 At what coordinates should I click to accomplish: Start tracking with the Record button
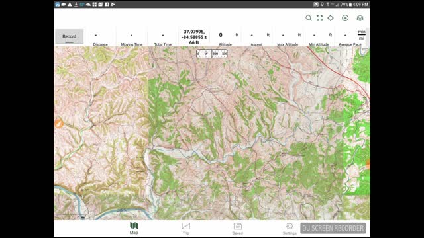69,36
